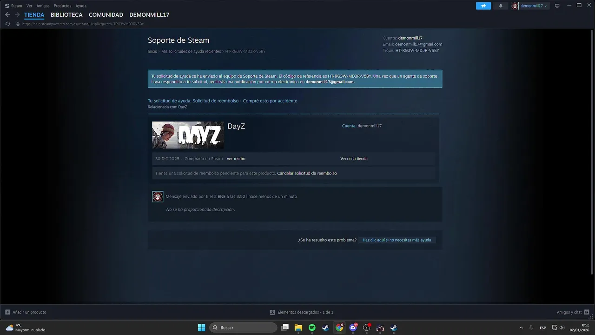Image resolution: width=595 pixels, height=335 pixels.
Task: Switch to Google Chrome in taskbar
Action: tap(339, 328)
